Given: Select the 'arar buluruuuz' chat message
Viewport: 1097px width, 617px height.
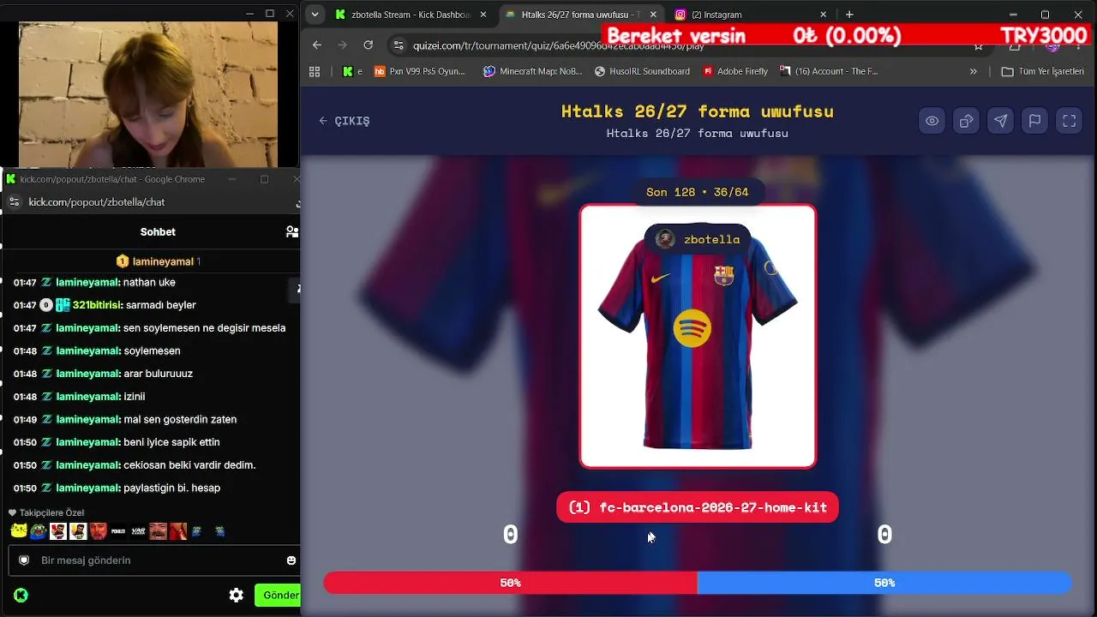Looking at the screenshot, I should click(x=158, y=374).
